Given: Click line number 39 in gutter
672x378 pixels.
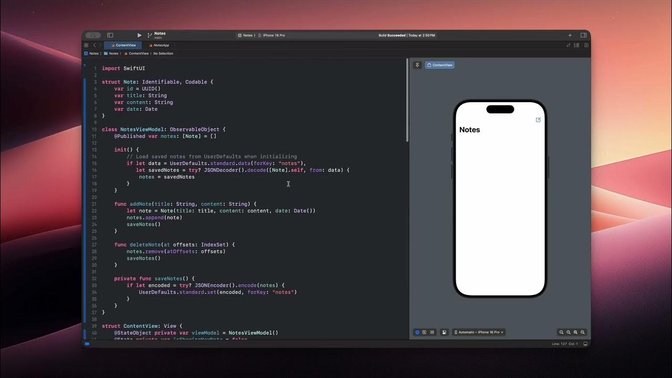Looking at the screenshot, I should (94, 326).
